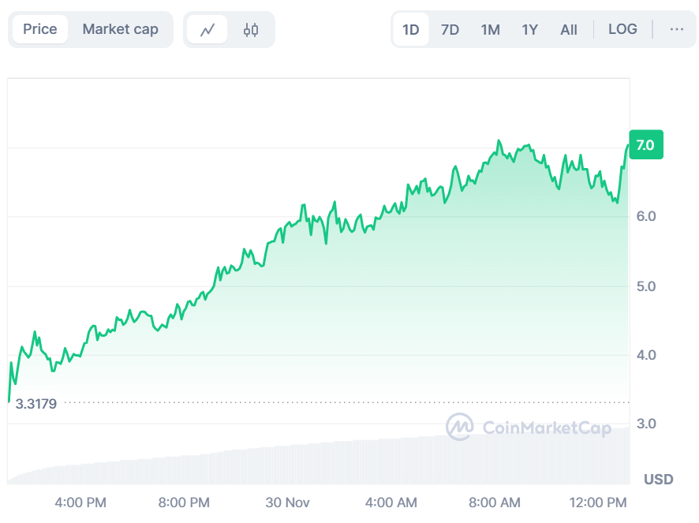Select the 1D time range
699x523 pixels.
click(x=411, y=30)
